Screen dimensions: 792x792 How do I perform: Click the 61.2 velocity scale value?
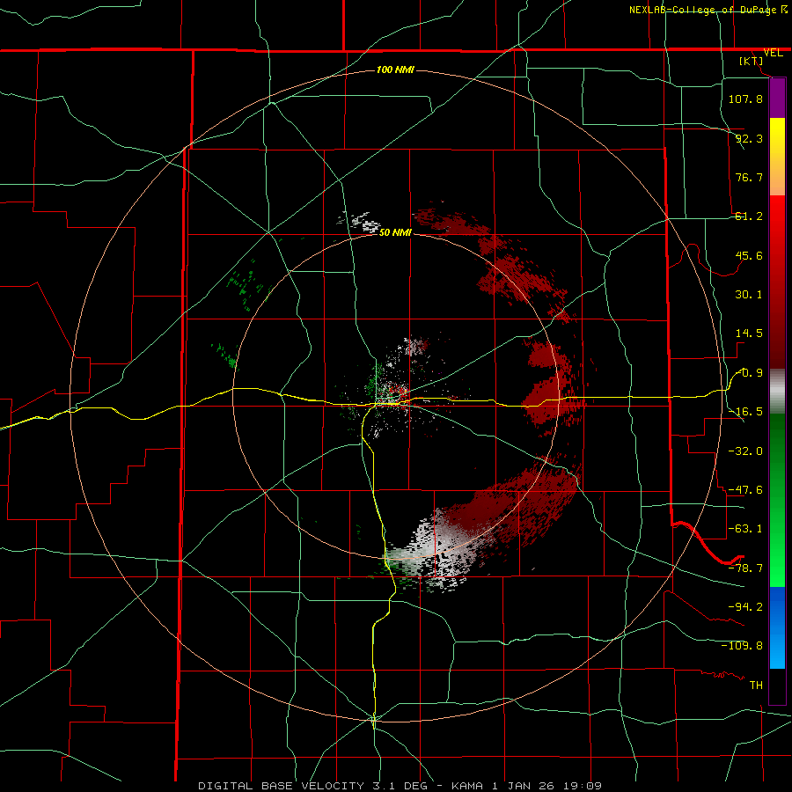749,216
